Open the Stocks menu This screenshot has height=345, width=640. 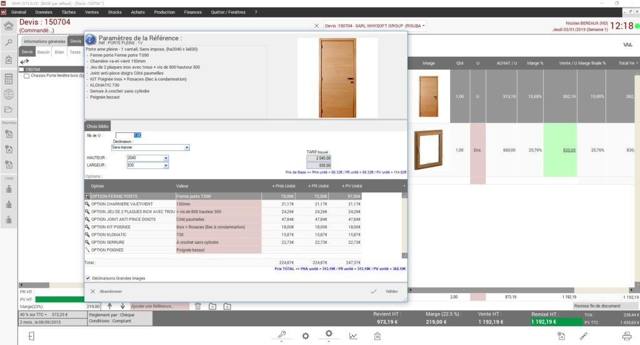pos(115,12)
